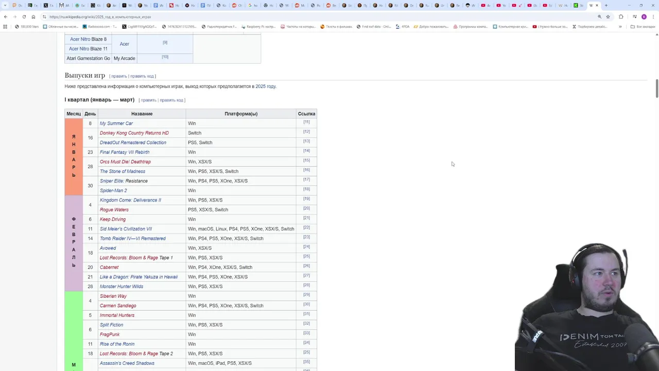This screenshot has width=659, height=371.
Task: Open the zoom magnifier in address bar
Action: 599,16
